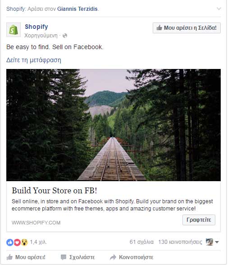The image size is (232, 265).
Task: Click the Γραφτείτε sign-up button
Action: coord(199,220)
